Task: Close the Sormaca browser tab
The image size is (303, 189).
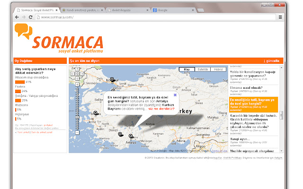Action: (x=57, y=10)
